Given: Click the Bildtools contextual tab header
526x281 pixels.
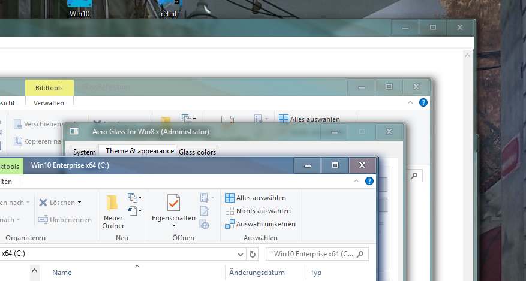Looking at the screenshot, I should tap(49, 88).
